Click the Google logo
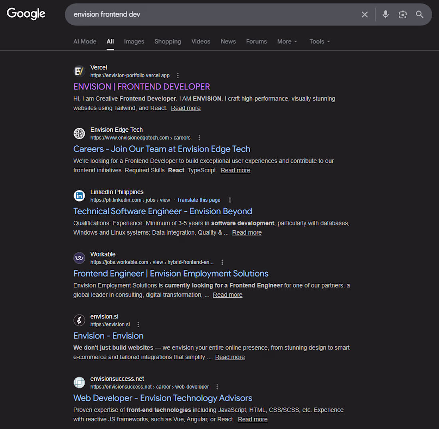Viewport: 439px width, 429px height. coord(26,14)
